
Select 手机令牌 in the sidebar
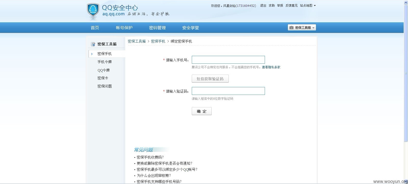tap(105, 62)
